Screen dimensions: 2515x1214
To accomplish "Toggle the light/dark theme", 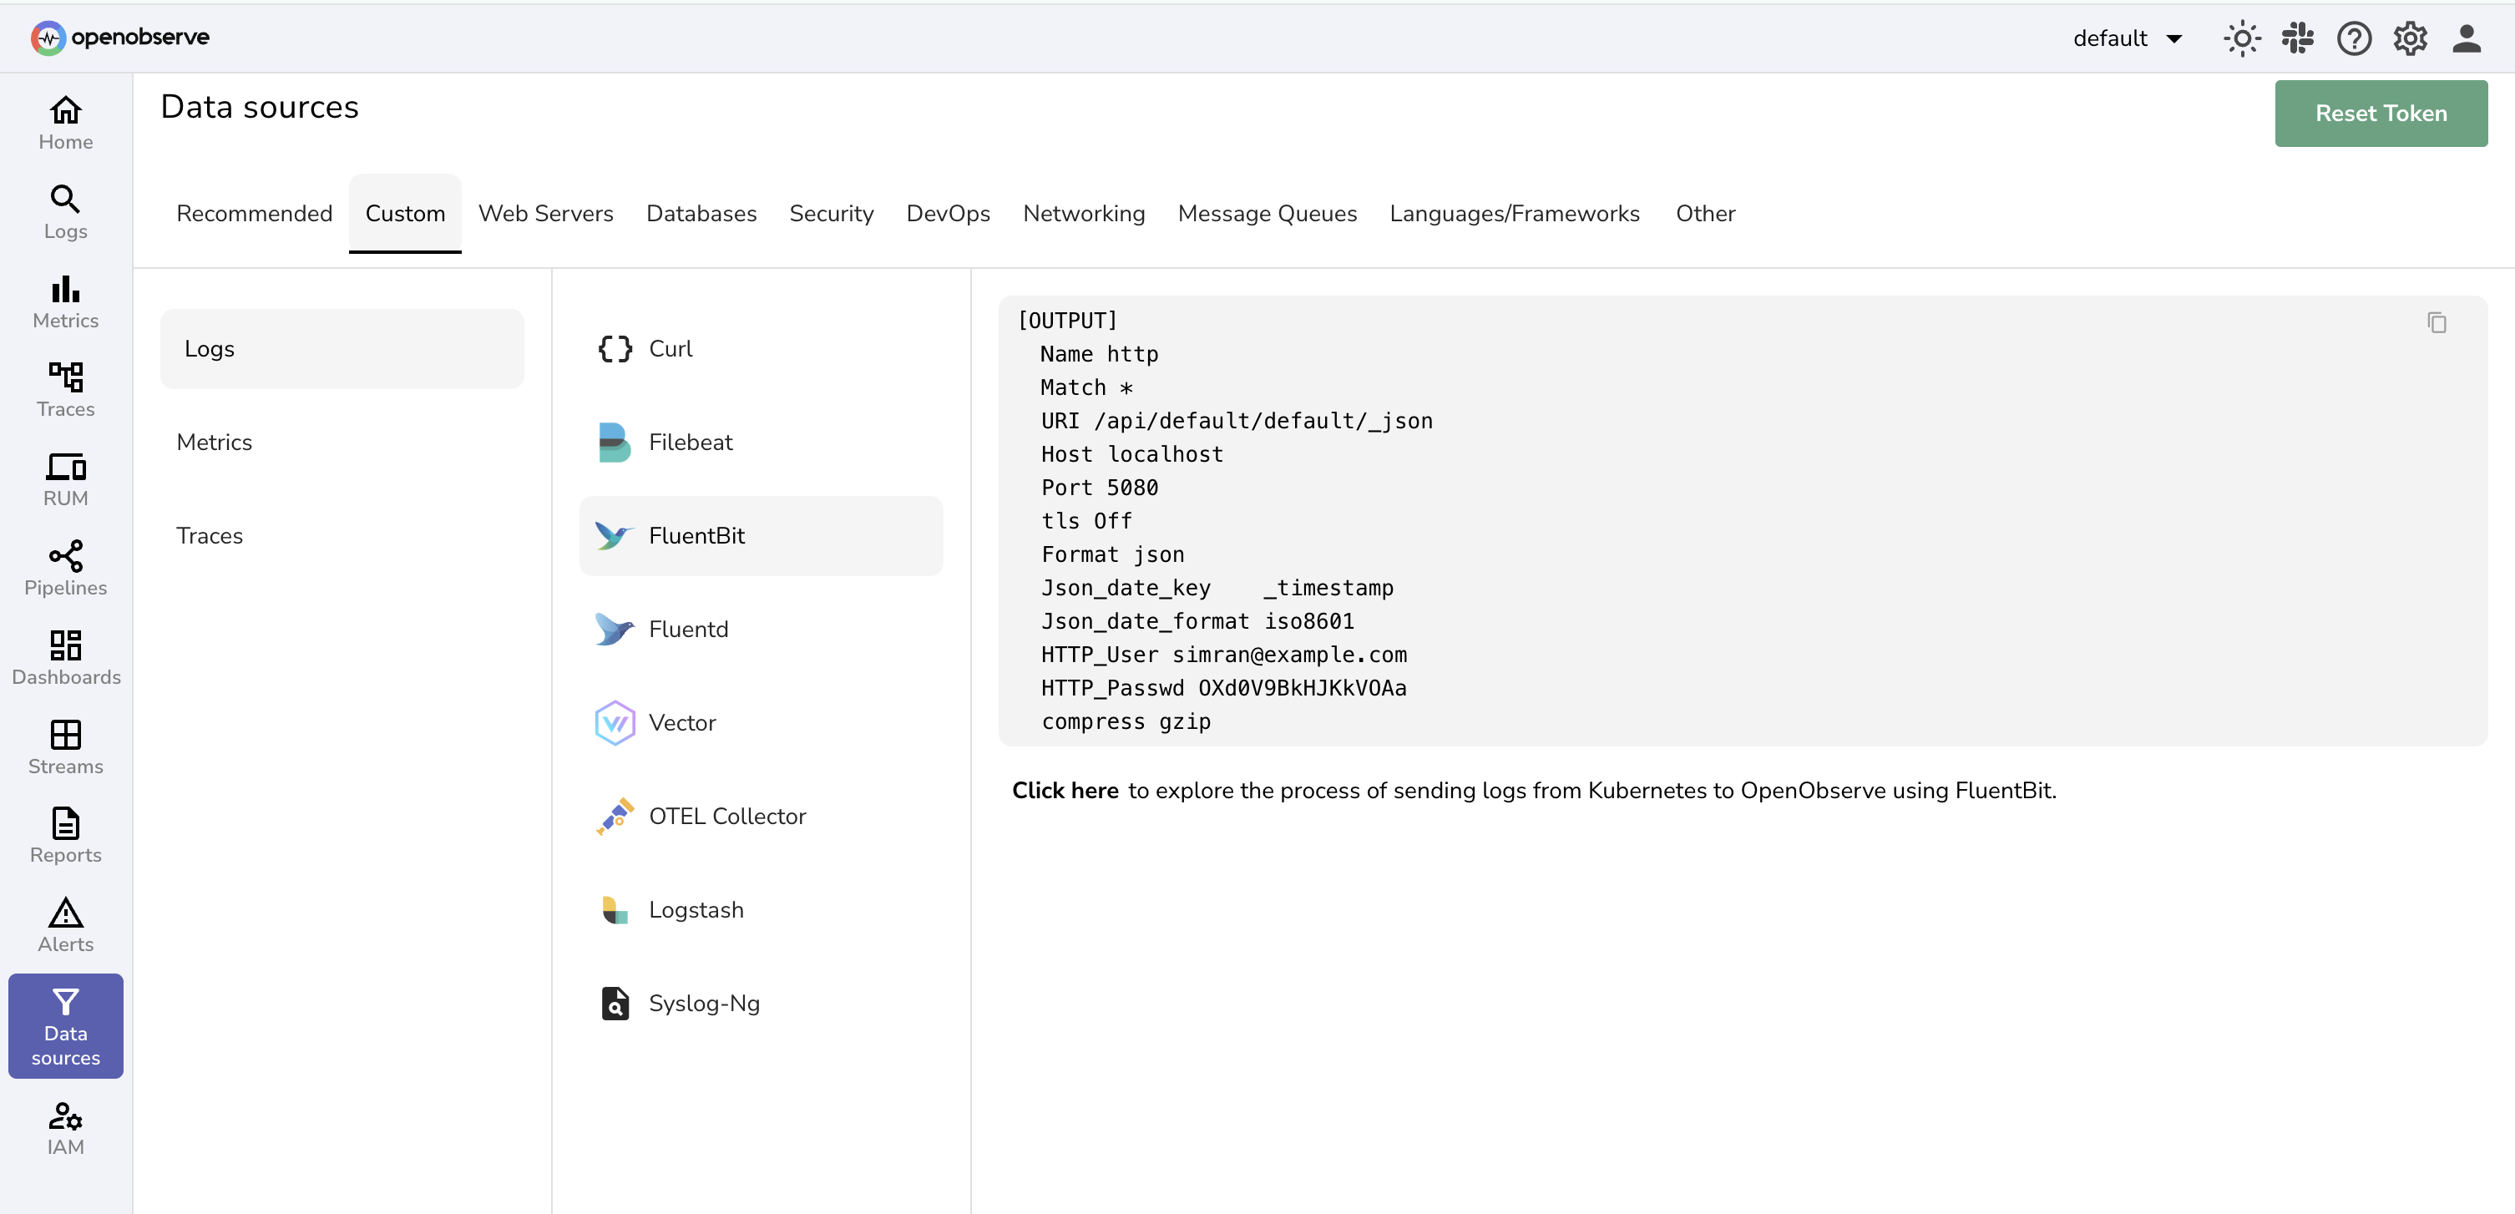I will tap(2242, 38).
